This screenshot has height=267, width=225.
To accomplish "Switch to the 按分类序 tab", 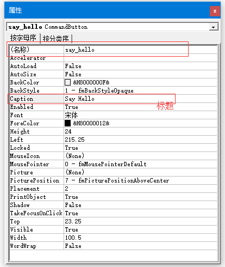I will coord(56,39).
